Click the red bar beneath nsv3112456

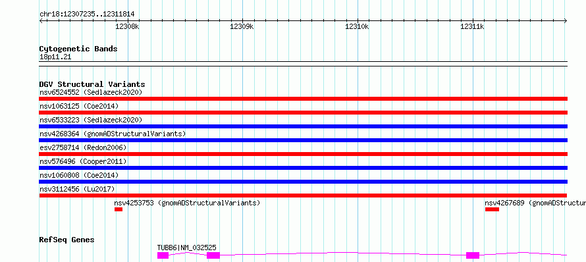[303, 196]
